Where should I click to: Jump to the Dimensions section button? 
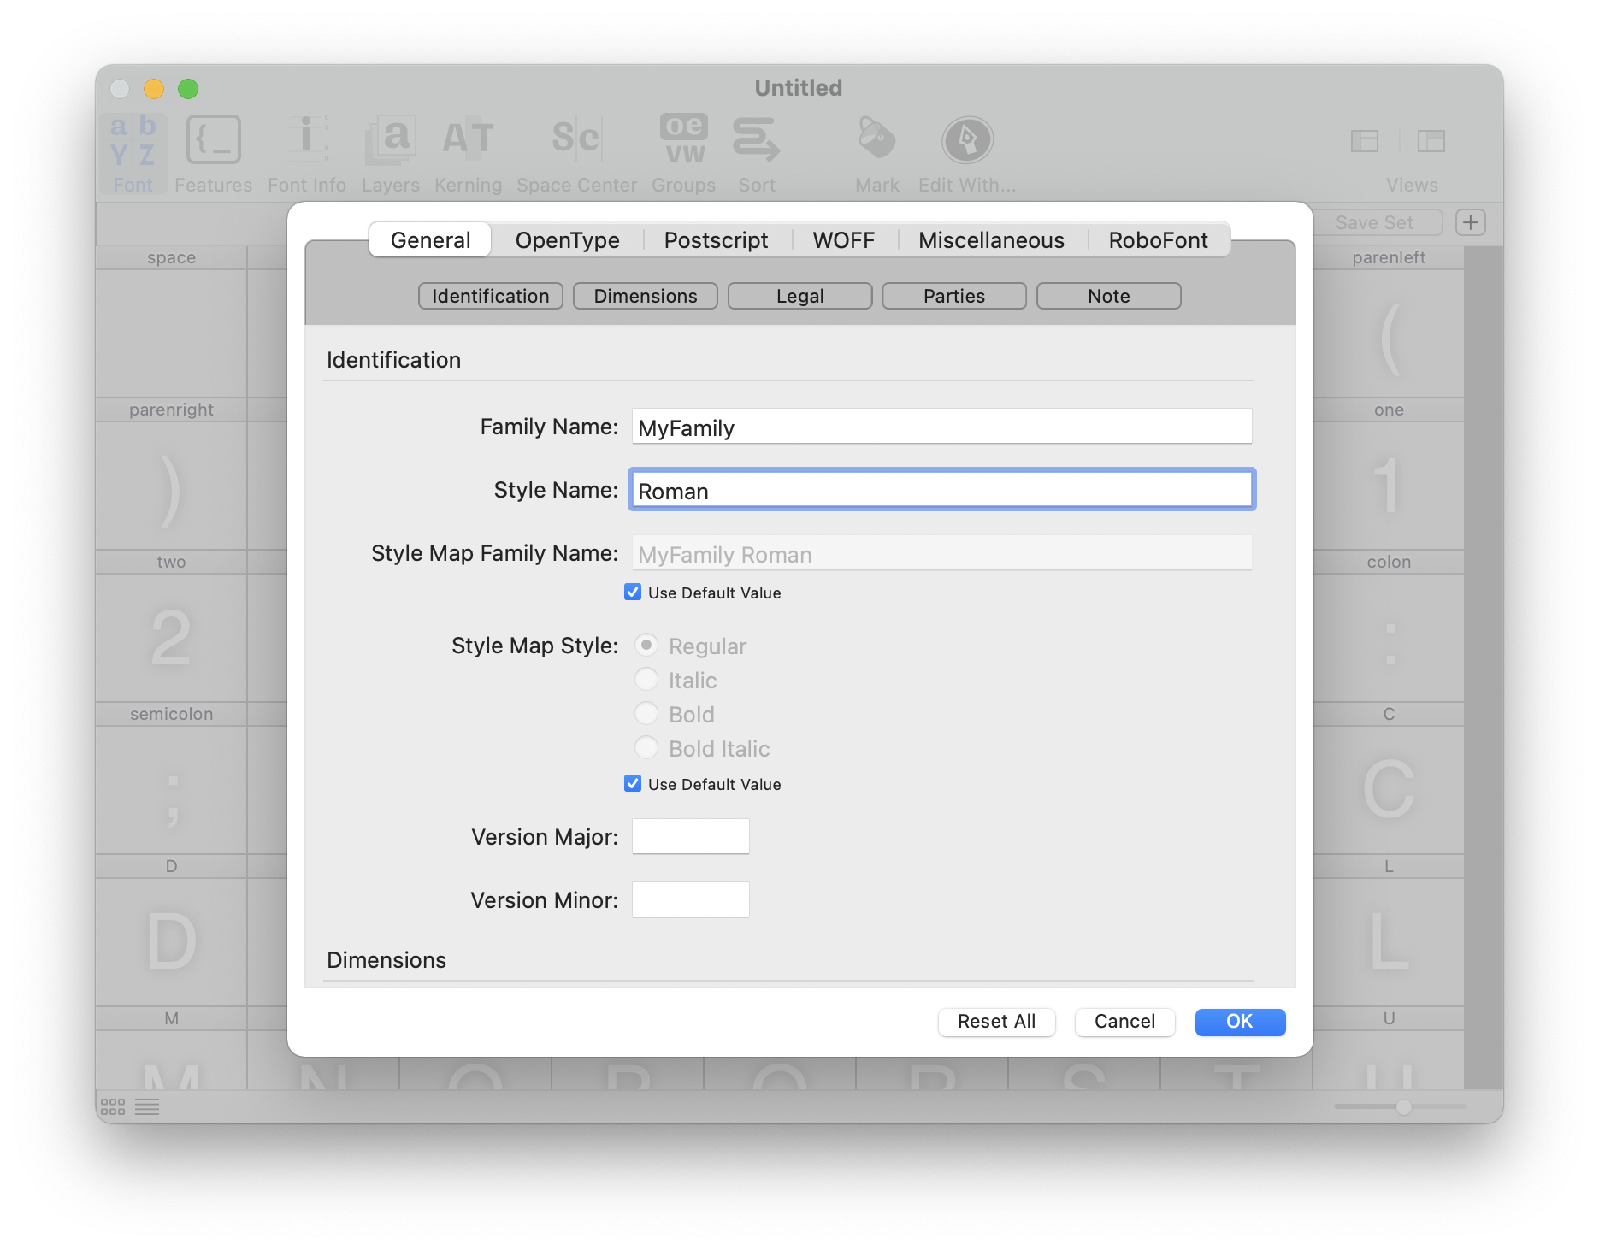click(646, 296)
